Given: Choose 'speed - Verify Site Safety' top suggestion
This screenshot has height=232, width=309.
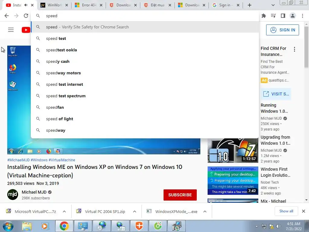Looking at the screenshot, I should point(145,27).
